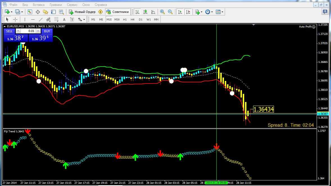Select the trendline drawing tool
331x186 pixels.
coord(41,19)
